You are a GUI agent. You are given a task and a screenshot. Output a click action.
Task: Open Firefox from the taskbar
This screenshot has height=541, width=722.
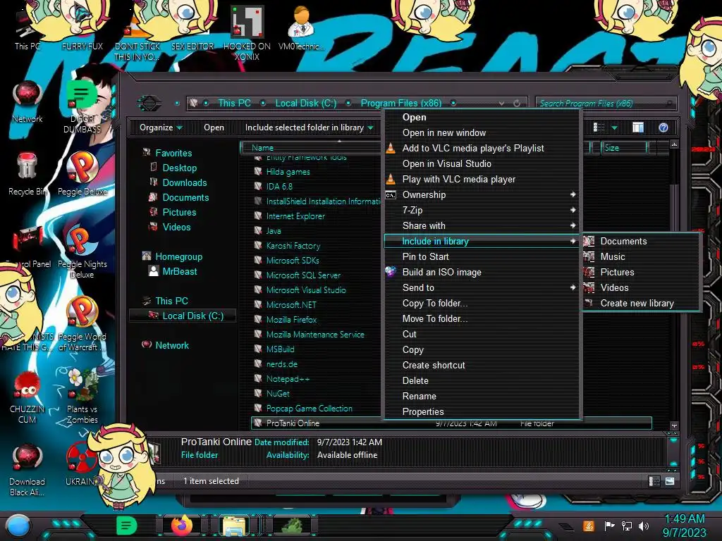pos(181,526)
